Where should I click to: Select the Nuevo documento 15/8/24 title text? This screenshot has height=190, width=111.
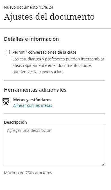[28, 7]
